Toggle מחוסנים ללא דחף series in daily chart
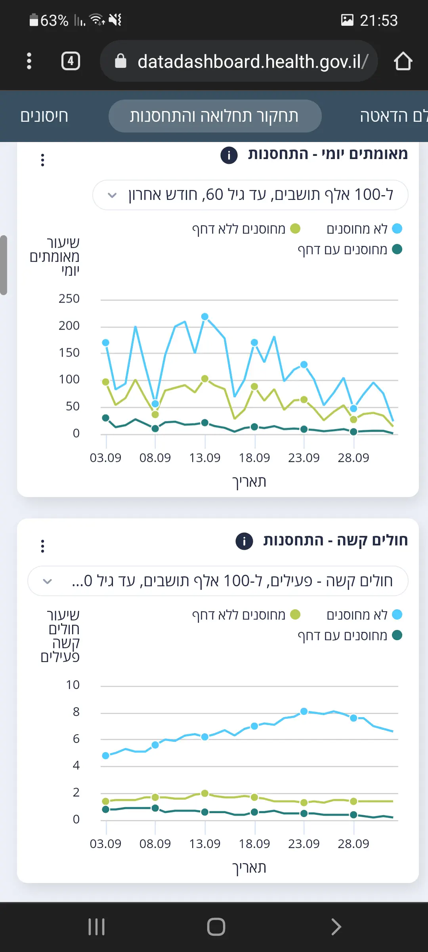The width and height of the screenshot is (428, 952). click(246, 229)
